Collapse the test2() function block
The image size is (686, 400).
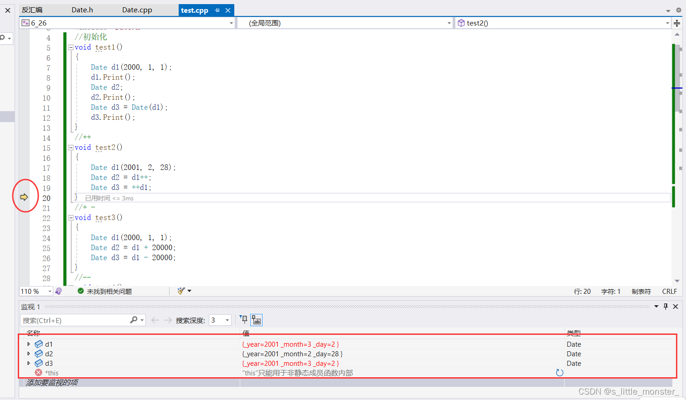pyautogui.click(x=71, y=148)
